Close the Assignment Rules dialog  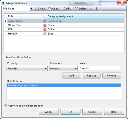click(122, 2)
